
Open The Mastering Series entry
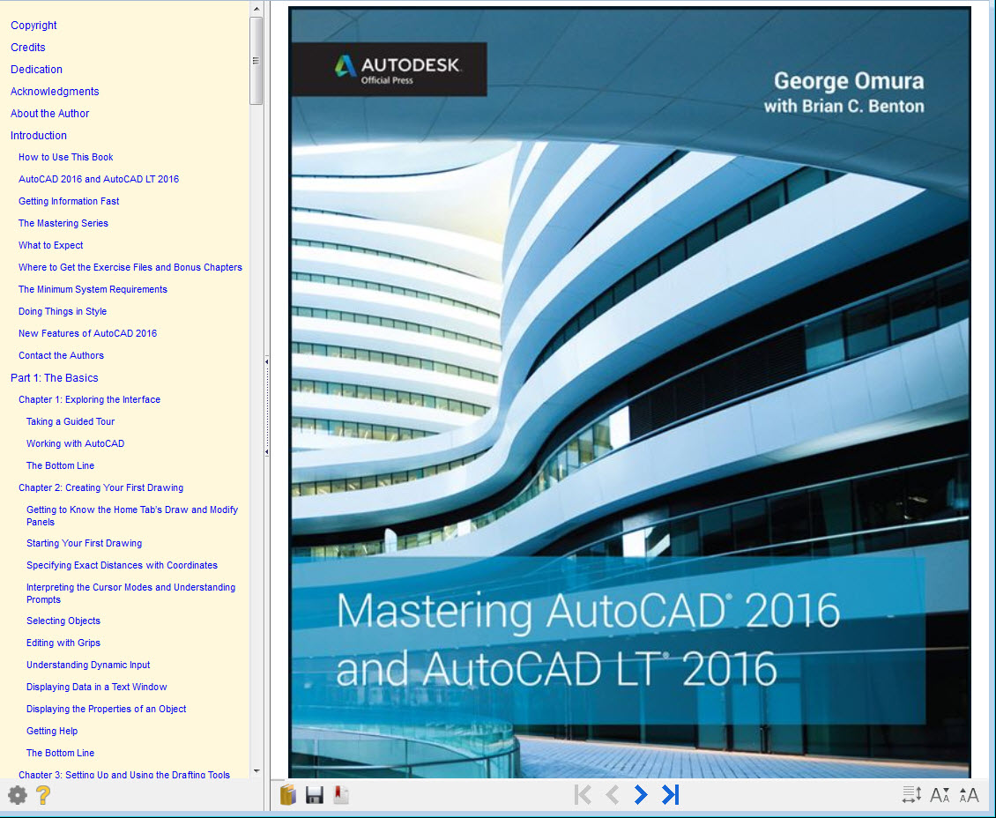click(63, 223)
